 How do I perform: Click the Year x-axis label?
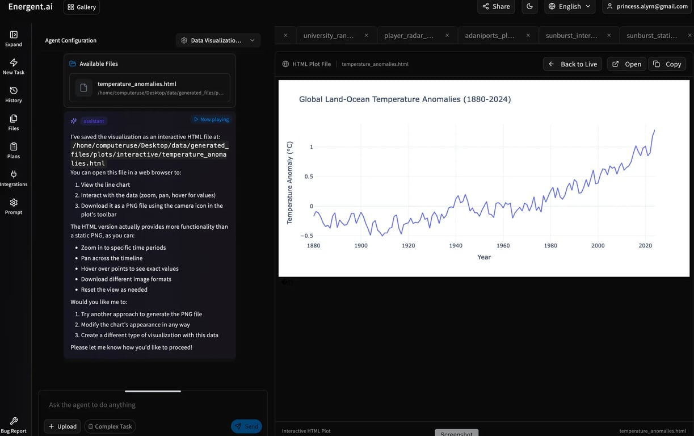(x=484, y=257)
